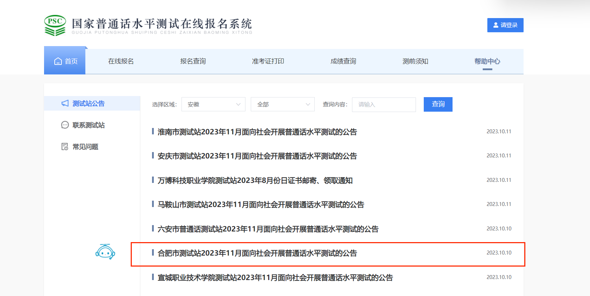Click the chevron arrow of 全部 dropdown
Screen dimensions: 590x296
click(308, 104)
